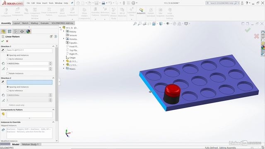Enable Rotate instances checkbox
The height and width of the screenshot is (149, 265).
click(x=7, y=74)
